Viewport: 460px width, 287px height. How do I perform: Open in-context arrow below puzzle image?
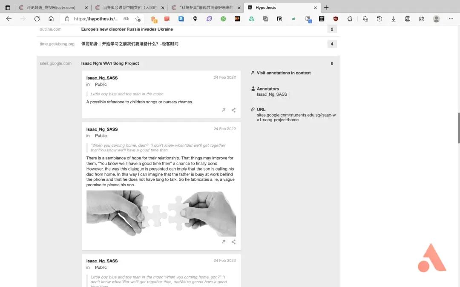pyautogui.click(x=224, y=242)
